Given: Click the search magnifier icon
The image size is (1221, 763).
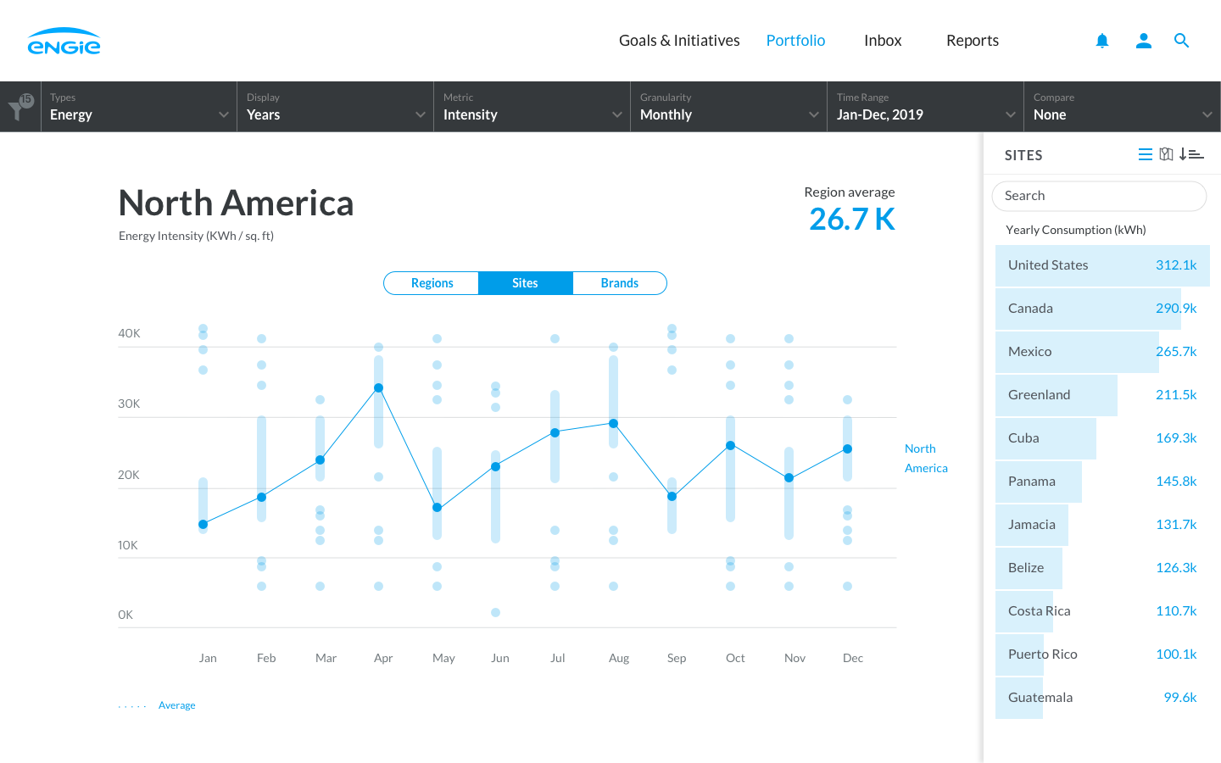Looking at the screenshot, I should 1181,41.
